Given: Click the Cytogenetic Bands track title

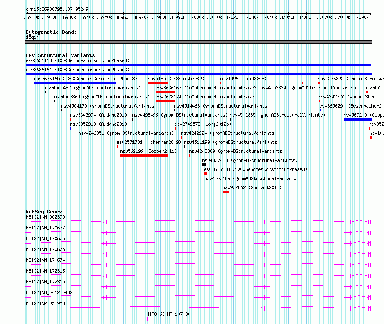Looking at the screenshot, I should [51, 32].
